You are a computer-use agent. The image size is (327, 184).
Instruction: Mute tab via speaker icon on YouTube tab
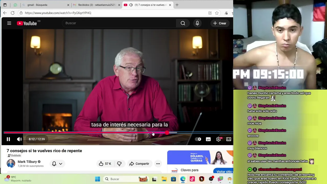point(131,5)
